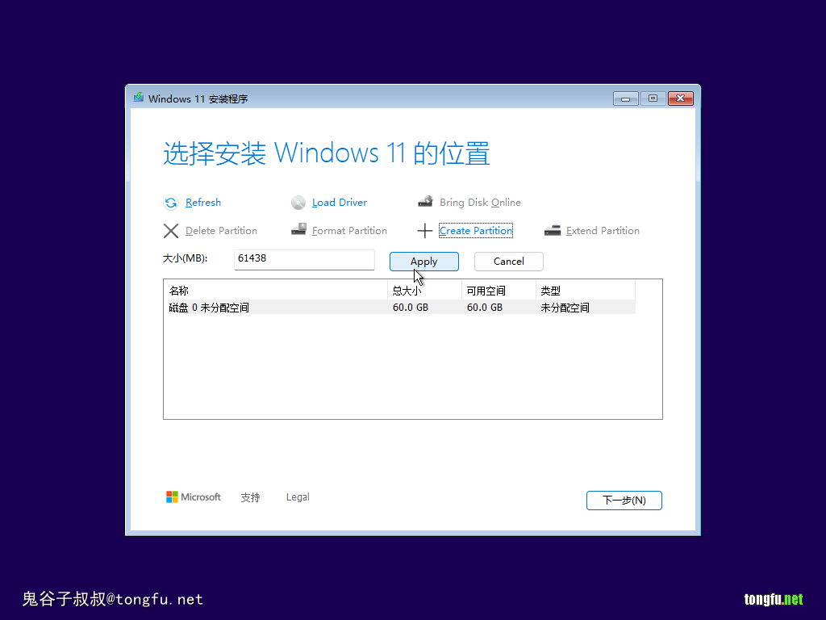This screenshot has height=620, width=826.
Task: Open the Refresh link
Action: tap(203, 203)
